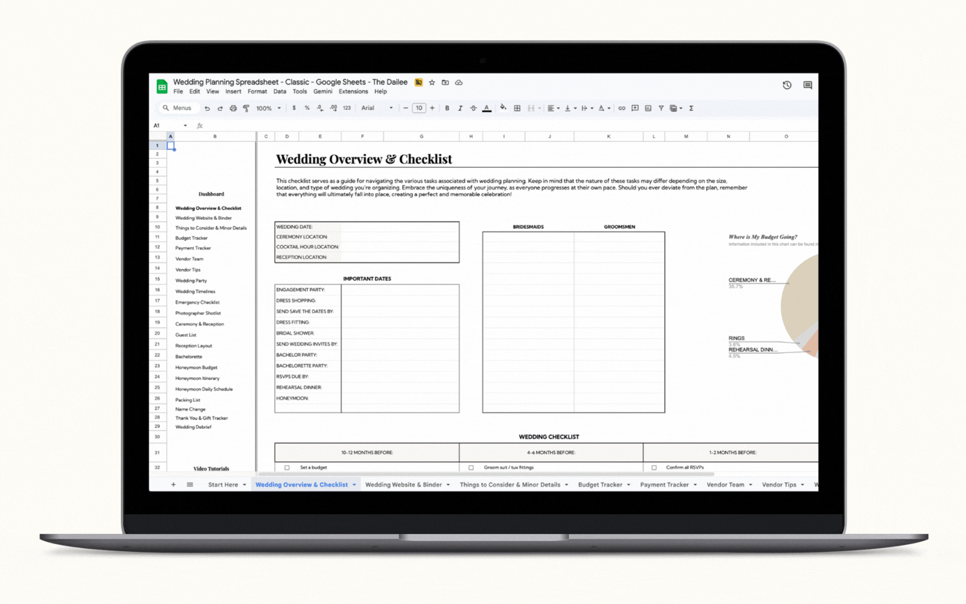Viewport: 966px width, 604px height.
Task: Apply strikethrough formatting
Action: click(473, 109)
